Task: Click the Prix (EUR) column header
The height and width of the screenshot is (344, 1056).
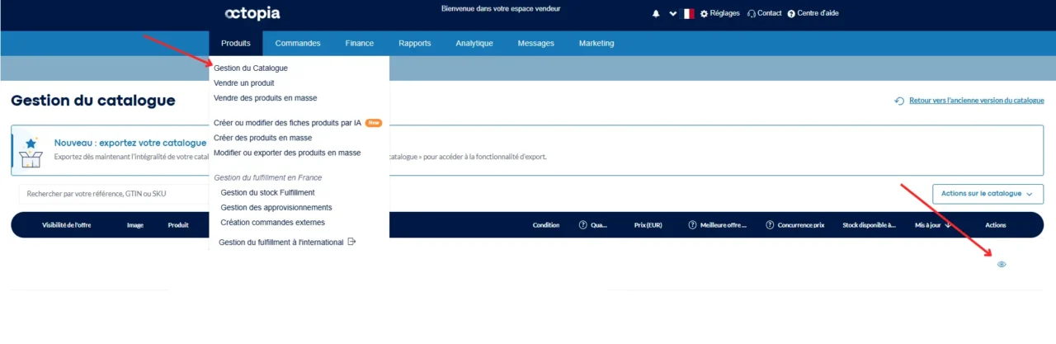Action: pos(648,225)
